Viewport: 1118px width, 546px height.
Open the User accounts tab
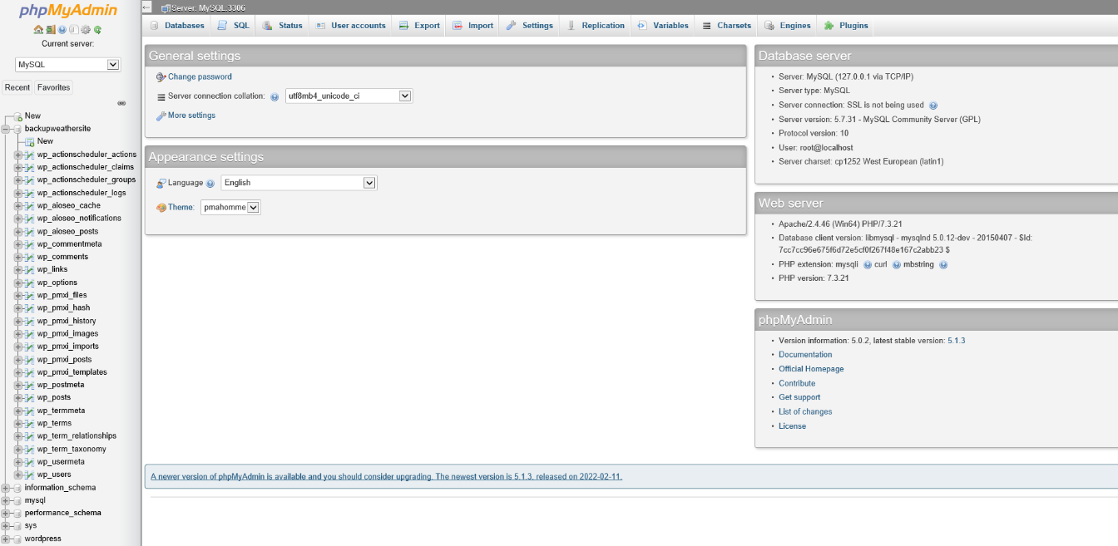351,26
